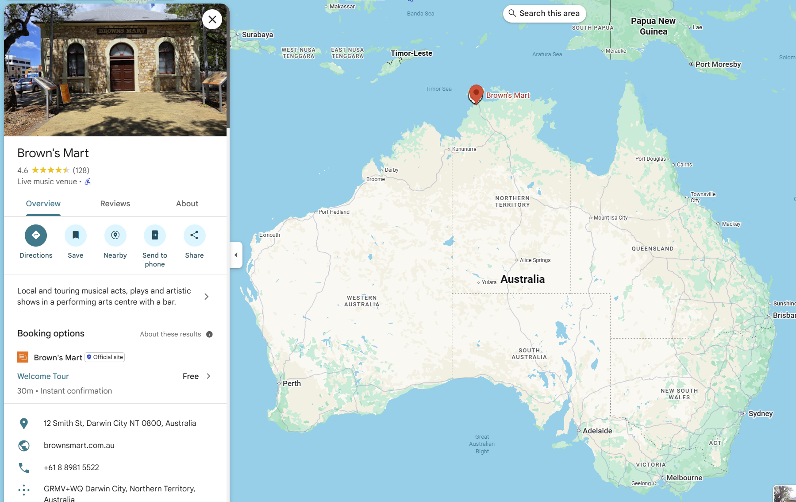Viewport: 796px width, 502px height.
Task: Click the Timor-Leste country label
Action: tap(411, 53)
